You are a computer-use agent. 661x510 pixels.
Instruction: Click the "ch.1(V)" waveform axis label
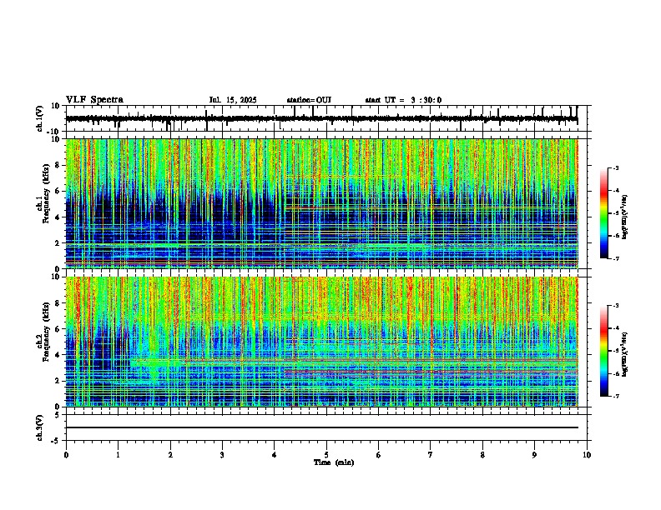pyautogui.click(x=40, y=118)
